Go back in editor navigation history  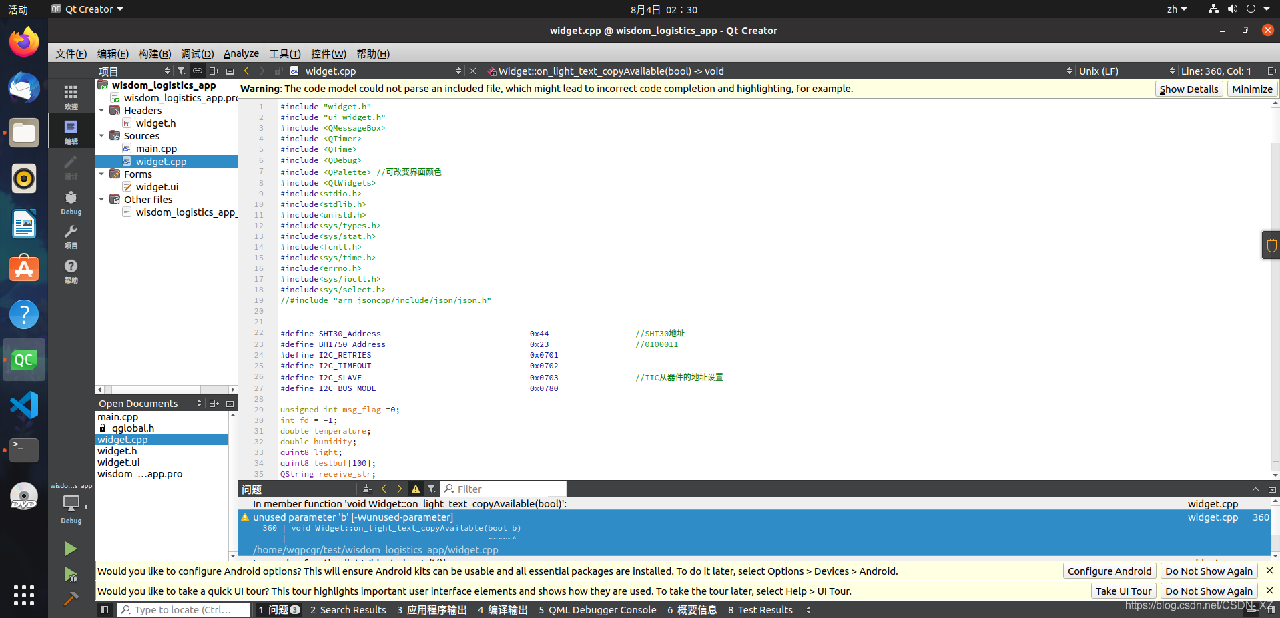point(246,71)
